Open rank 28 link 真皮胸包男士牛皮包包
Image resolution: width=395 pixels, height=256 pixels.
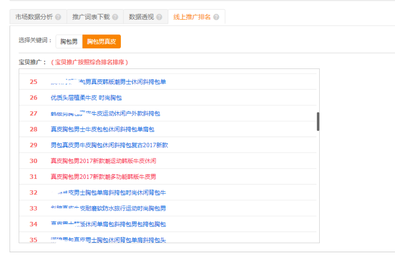click(102, 129)
